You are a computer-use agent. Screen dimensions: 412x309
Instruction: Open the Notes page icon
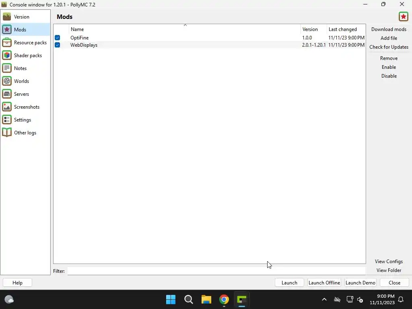[7, 68]
